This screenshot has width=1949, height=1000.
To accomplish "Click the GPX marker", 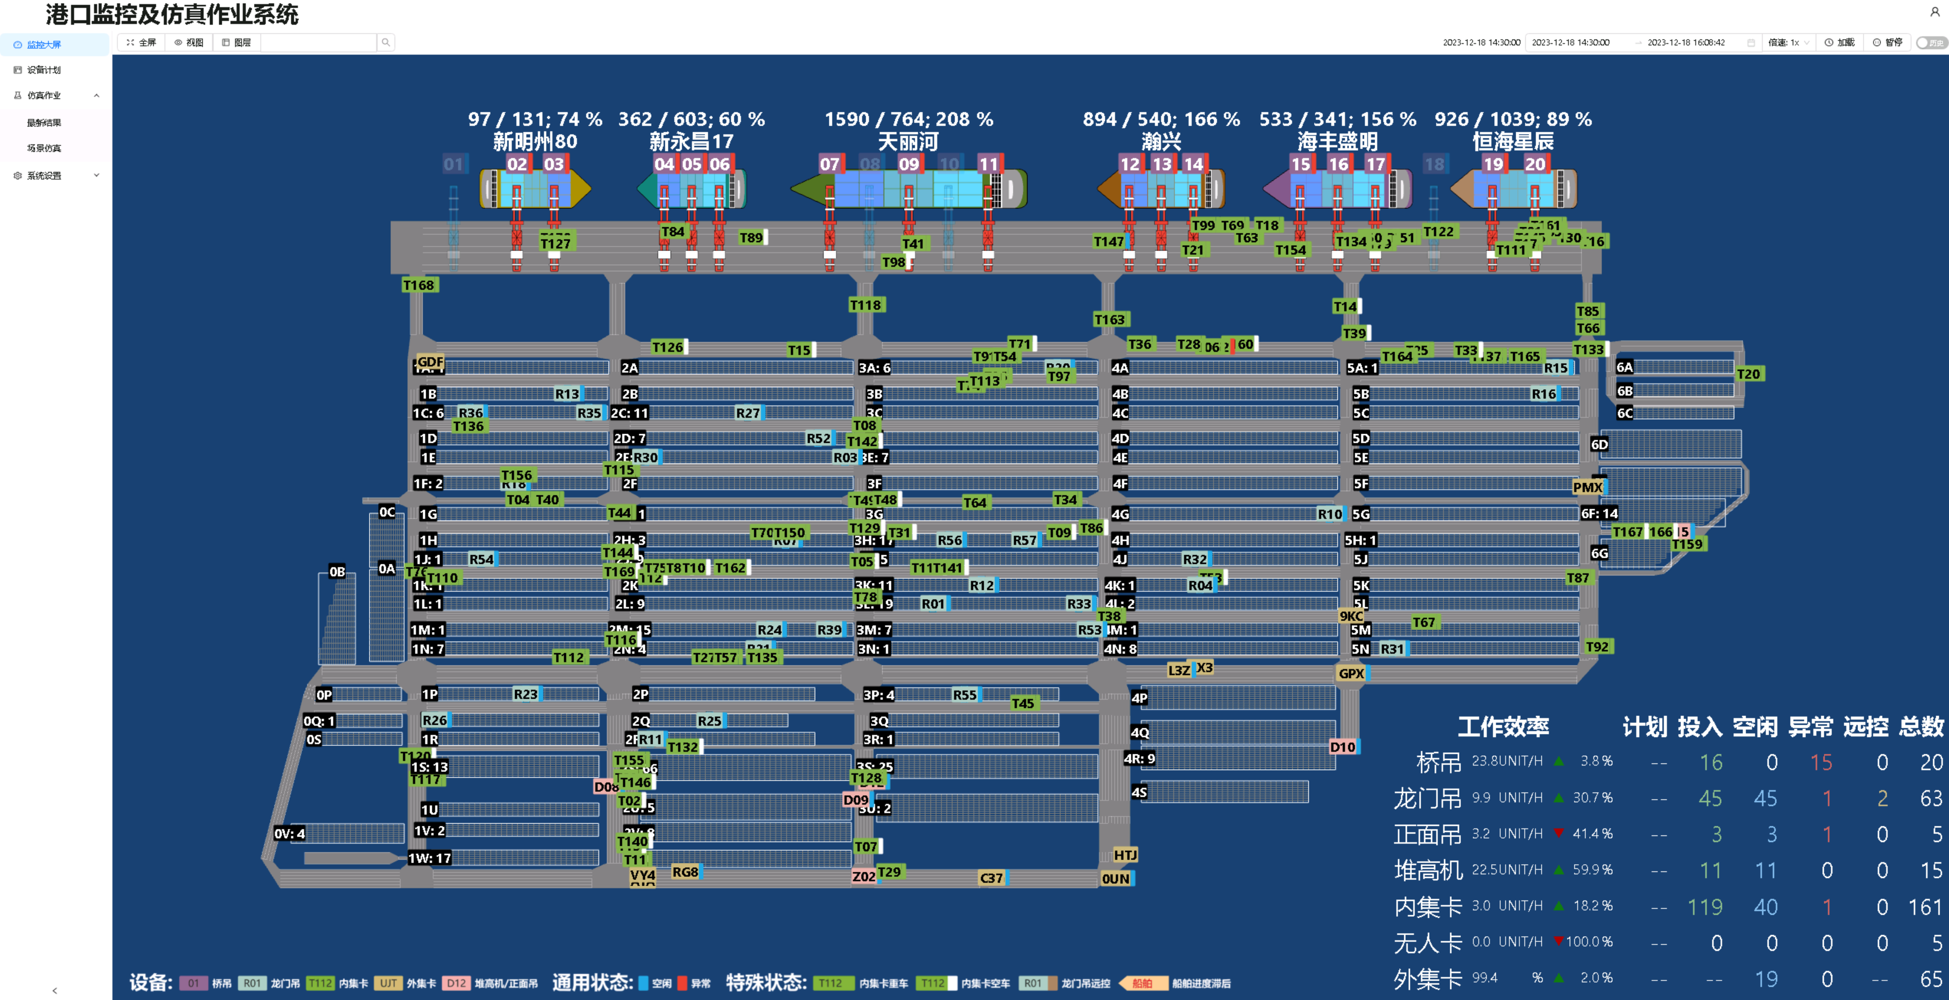I will (x=1352, y=674).
